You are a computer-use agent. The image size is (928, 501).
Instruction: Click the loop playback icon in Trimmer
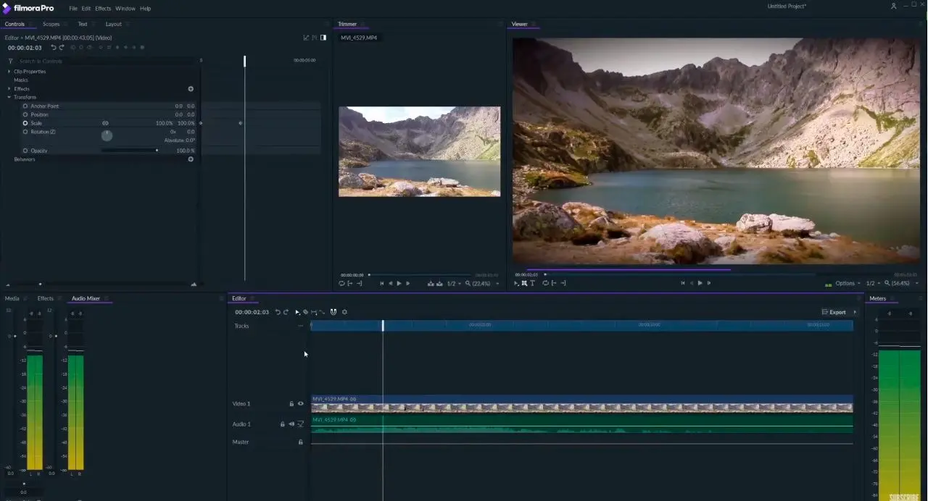pyautogui.click(x=341, y=284)
